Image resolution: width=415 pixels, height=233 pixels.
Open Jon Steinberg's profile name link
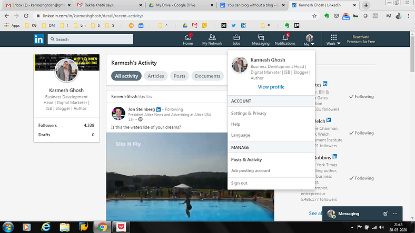click(142, 109)
